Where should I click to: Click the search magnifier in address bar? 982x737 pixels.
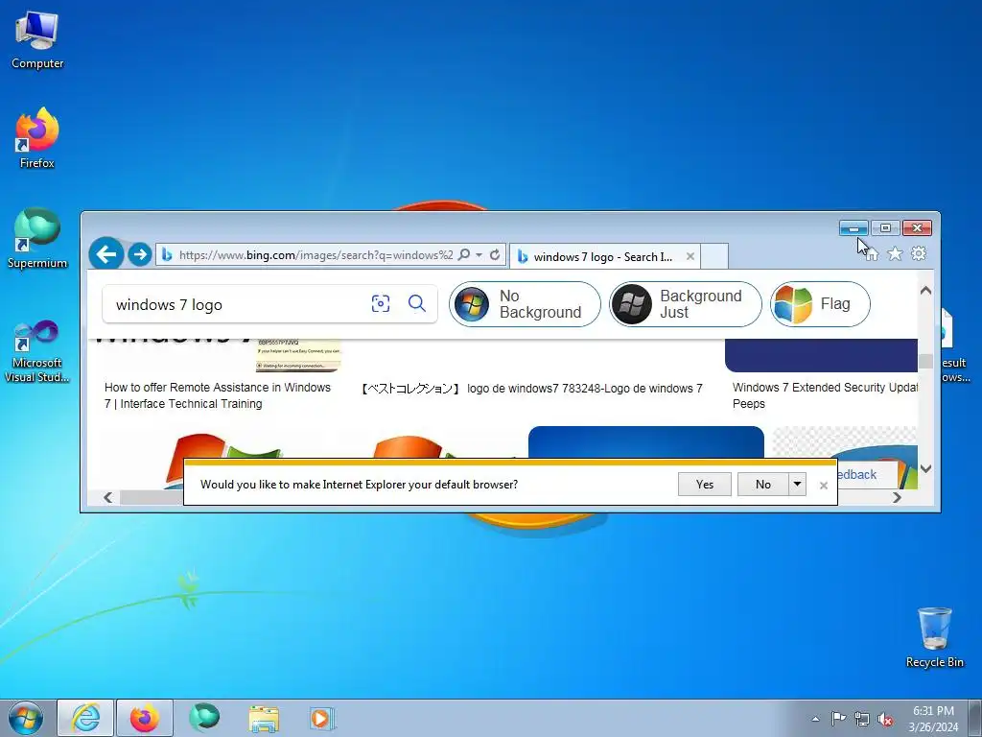coord(464,254)
